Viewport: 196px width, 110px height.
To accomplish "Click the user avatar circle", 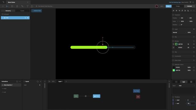I will point(156,6).
